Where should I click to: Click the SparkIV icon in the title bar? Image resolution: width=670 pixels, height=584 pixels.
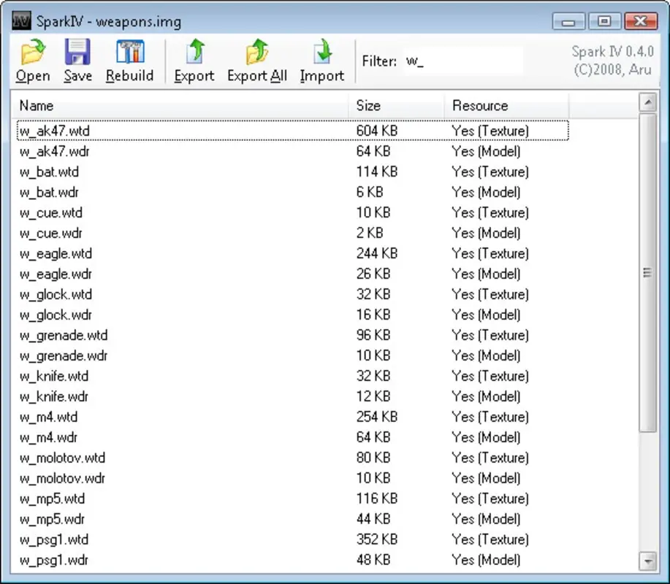point(20,20)
